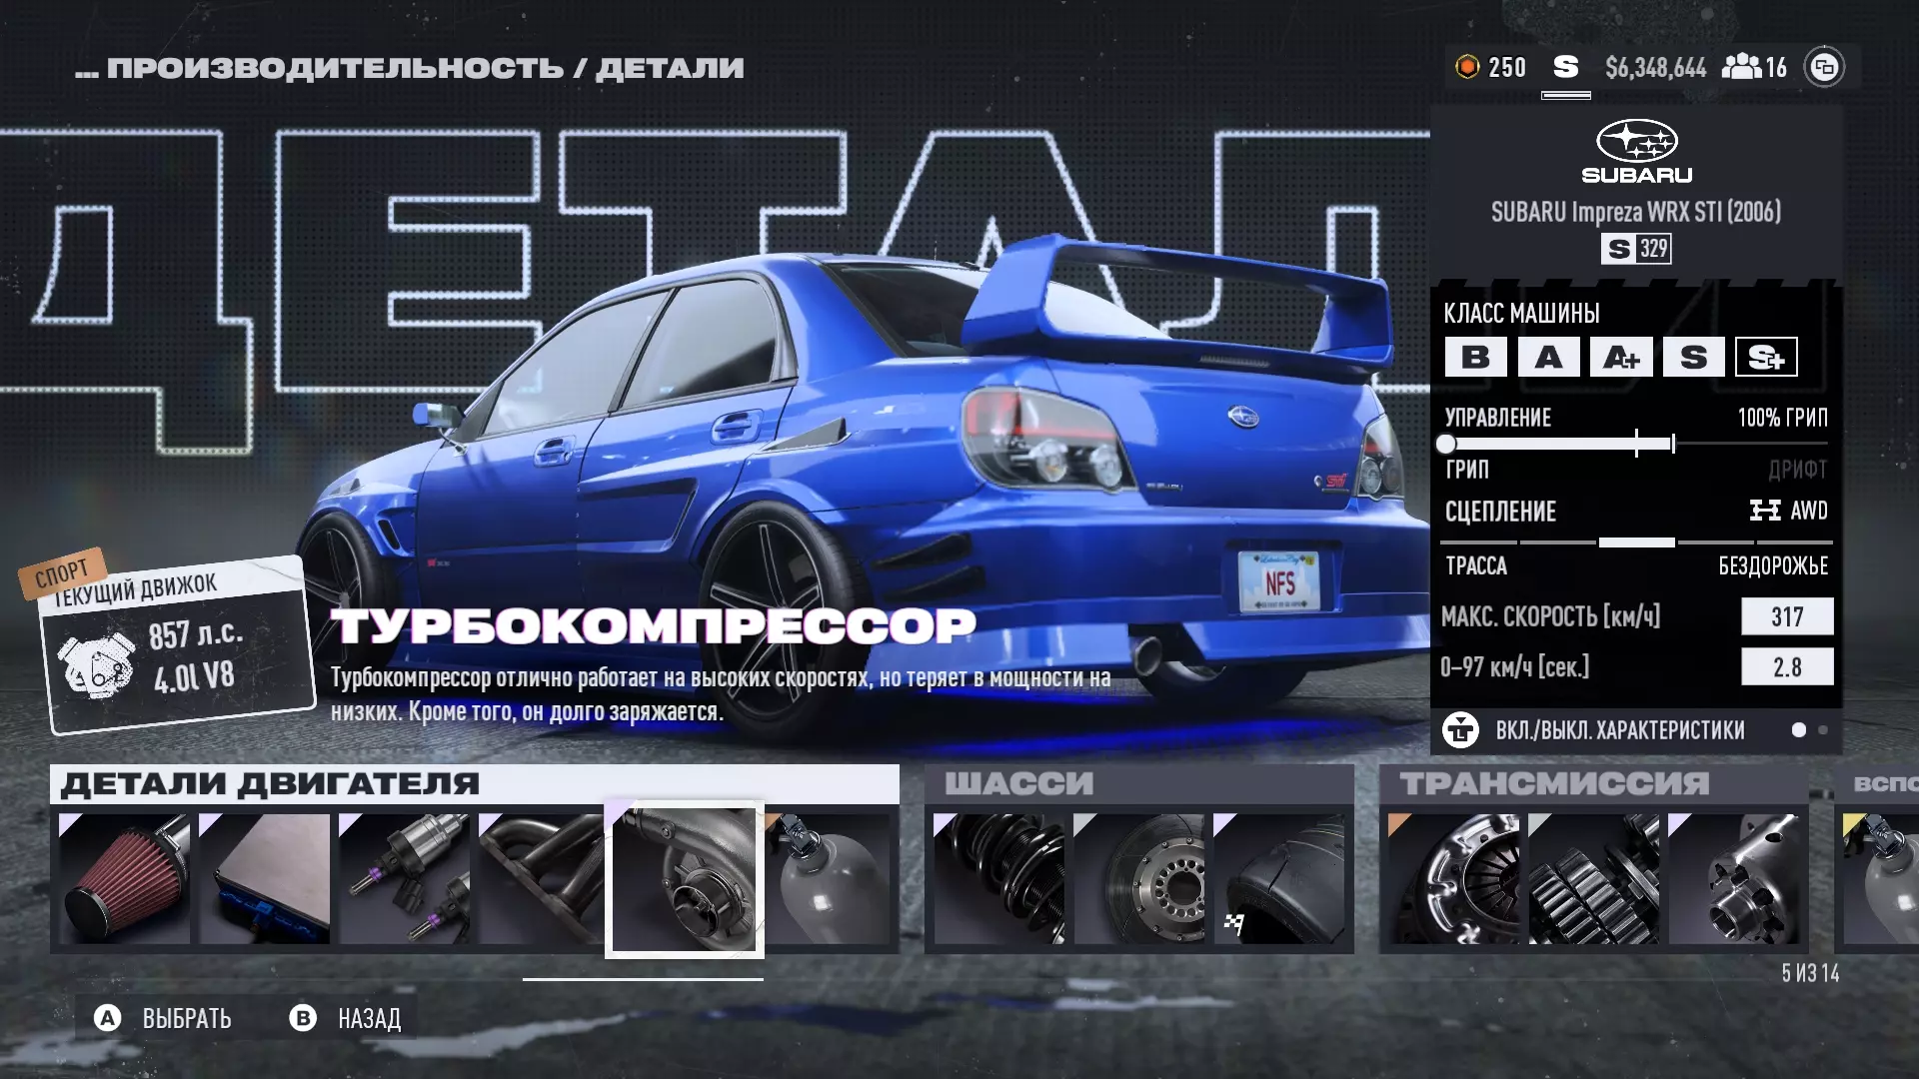Select the air filter engine part
Viewport: 1919px width, 1079px height.
(124, 878)
